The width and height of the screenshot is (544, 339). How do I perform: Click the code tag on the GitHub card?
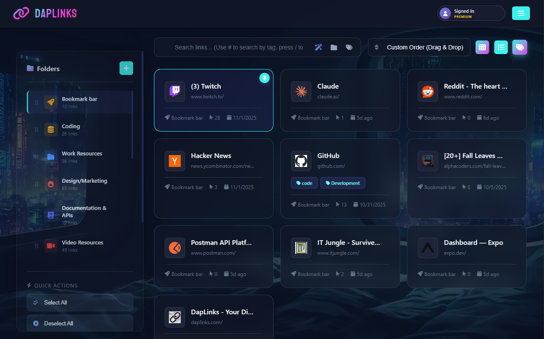304,183
